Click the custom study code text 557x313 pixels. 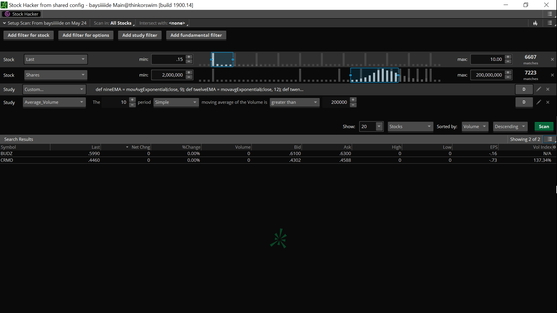(x=200, y=89)
